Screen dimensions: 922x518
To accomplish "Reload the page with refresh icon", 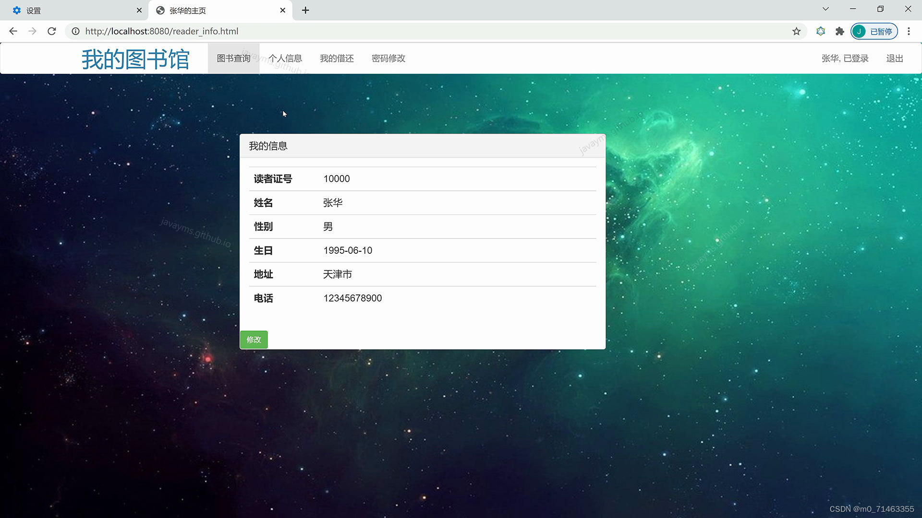I will coord(52,31).
